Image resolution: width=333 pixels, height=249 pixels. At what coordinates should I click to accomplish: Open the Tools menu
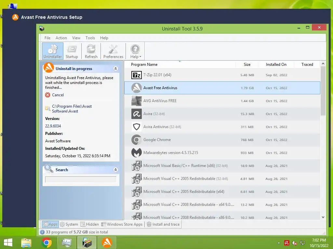90,38
